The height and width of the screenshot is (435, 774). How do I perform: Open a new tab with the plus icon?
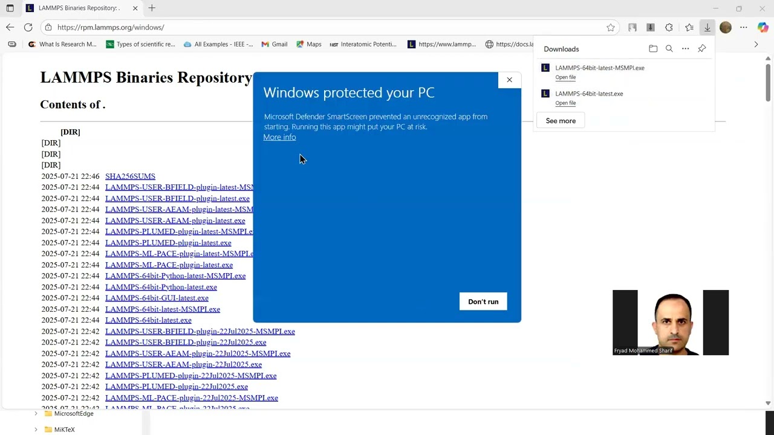[x=152, y=8]
